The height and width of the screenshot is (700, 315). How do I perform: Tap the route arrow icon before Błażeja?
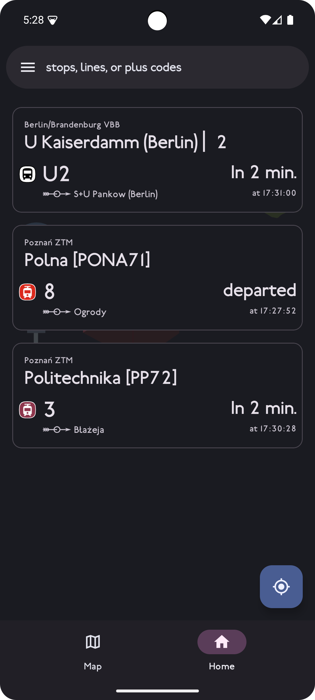pyautogui.click(x=57, y=430)
